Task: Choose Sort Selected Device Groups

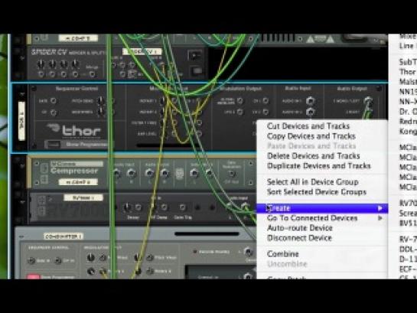Action: (x=317, y=192)
